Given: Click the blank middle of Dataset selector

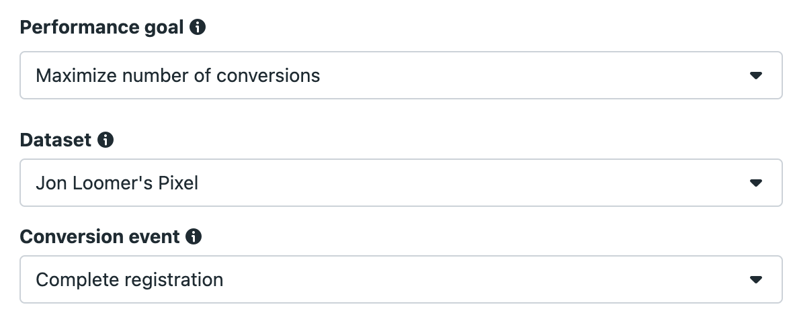Looking at the screenshot, I should coord(470,183).
